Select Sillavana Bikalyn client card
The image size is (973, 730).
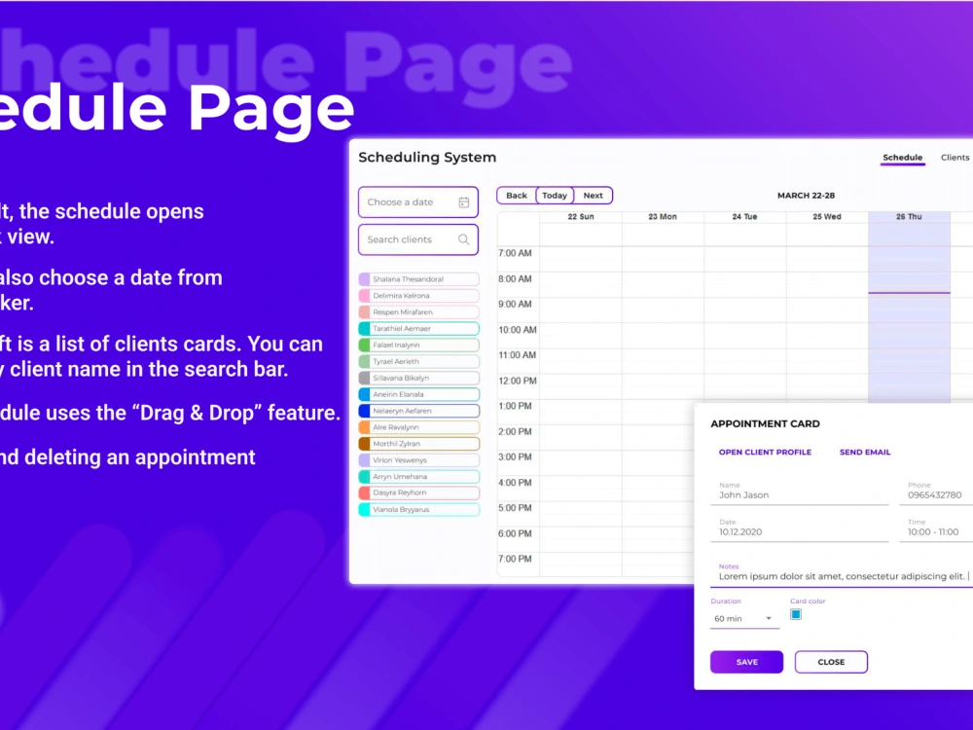point(418,378)
